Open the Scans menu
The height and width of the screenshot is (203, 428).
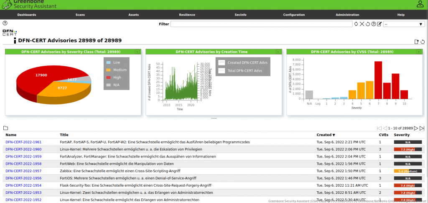[80, 15]
